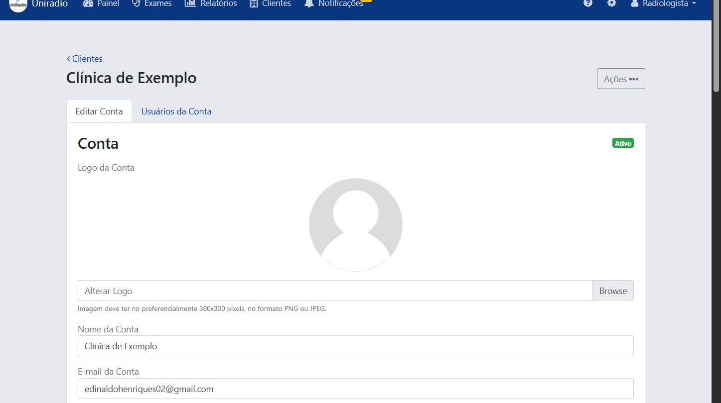Open settings gear icon

(611, 3)
